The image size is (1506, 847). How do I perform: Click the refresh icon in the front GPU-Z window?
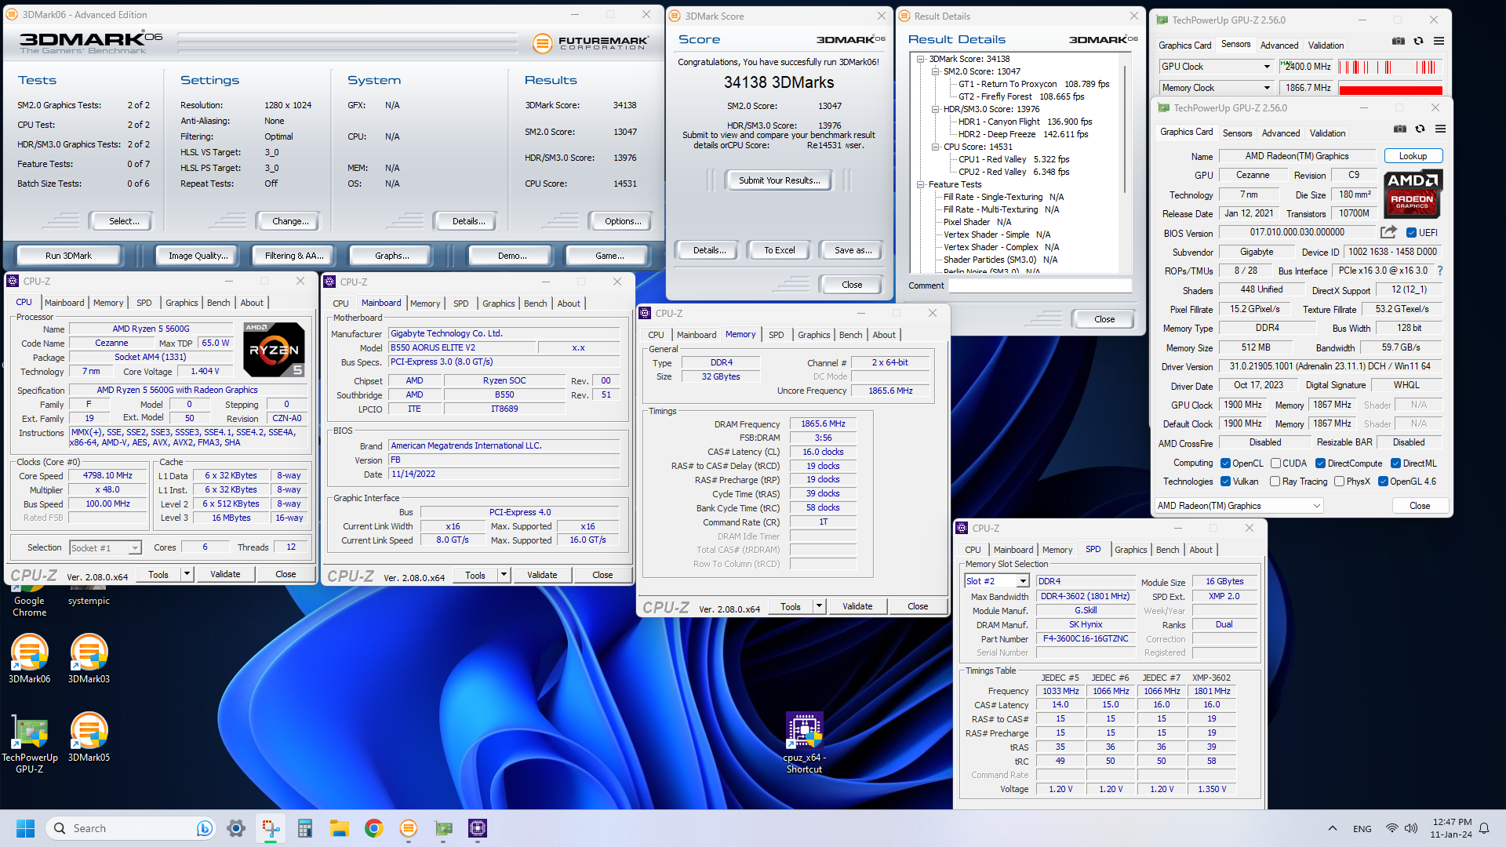click(x=1420, y=129)
